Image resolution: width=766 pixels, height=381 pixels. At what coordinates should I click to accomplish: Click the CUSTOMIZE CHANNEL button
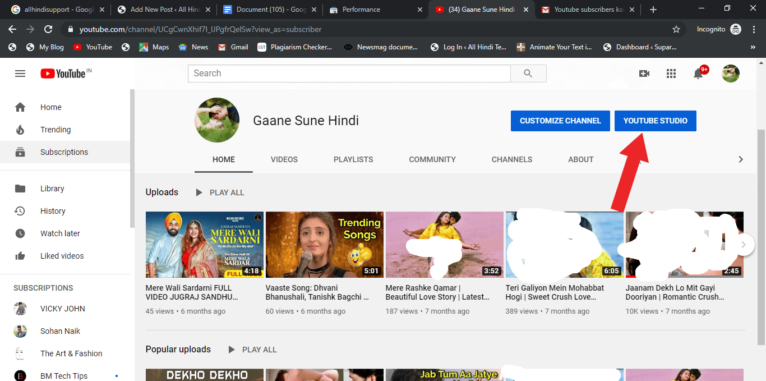pyautogui.click(x=560, y=121)
